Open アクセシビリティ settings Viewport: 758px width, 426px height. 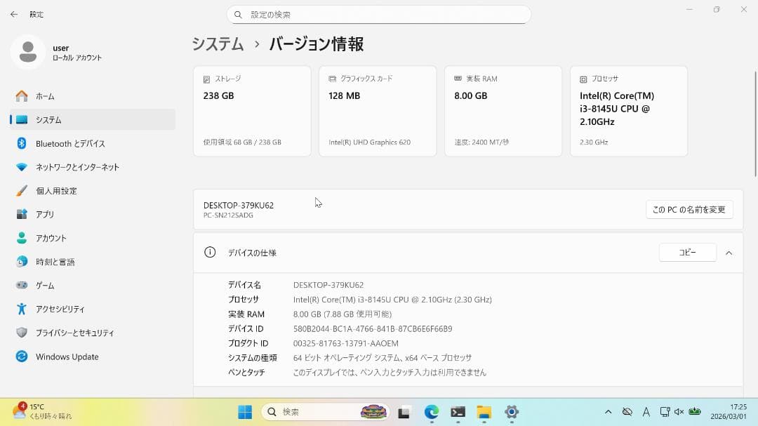(x=93, y=309)
